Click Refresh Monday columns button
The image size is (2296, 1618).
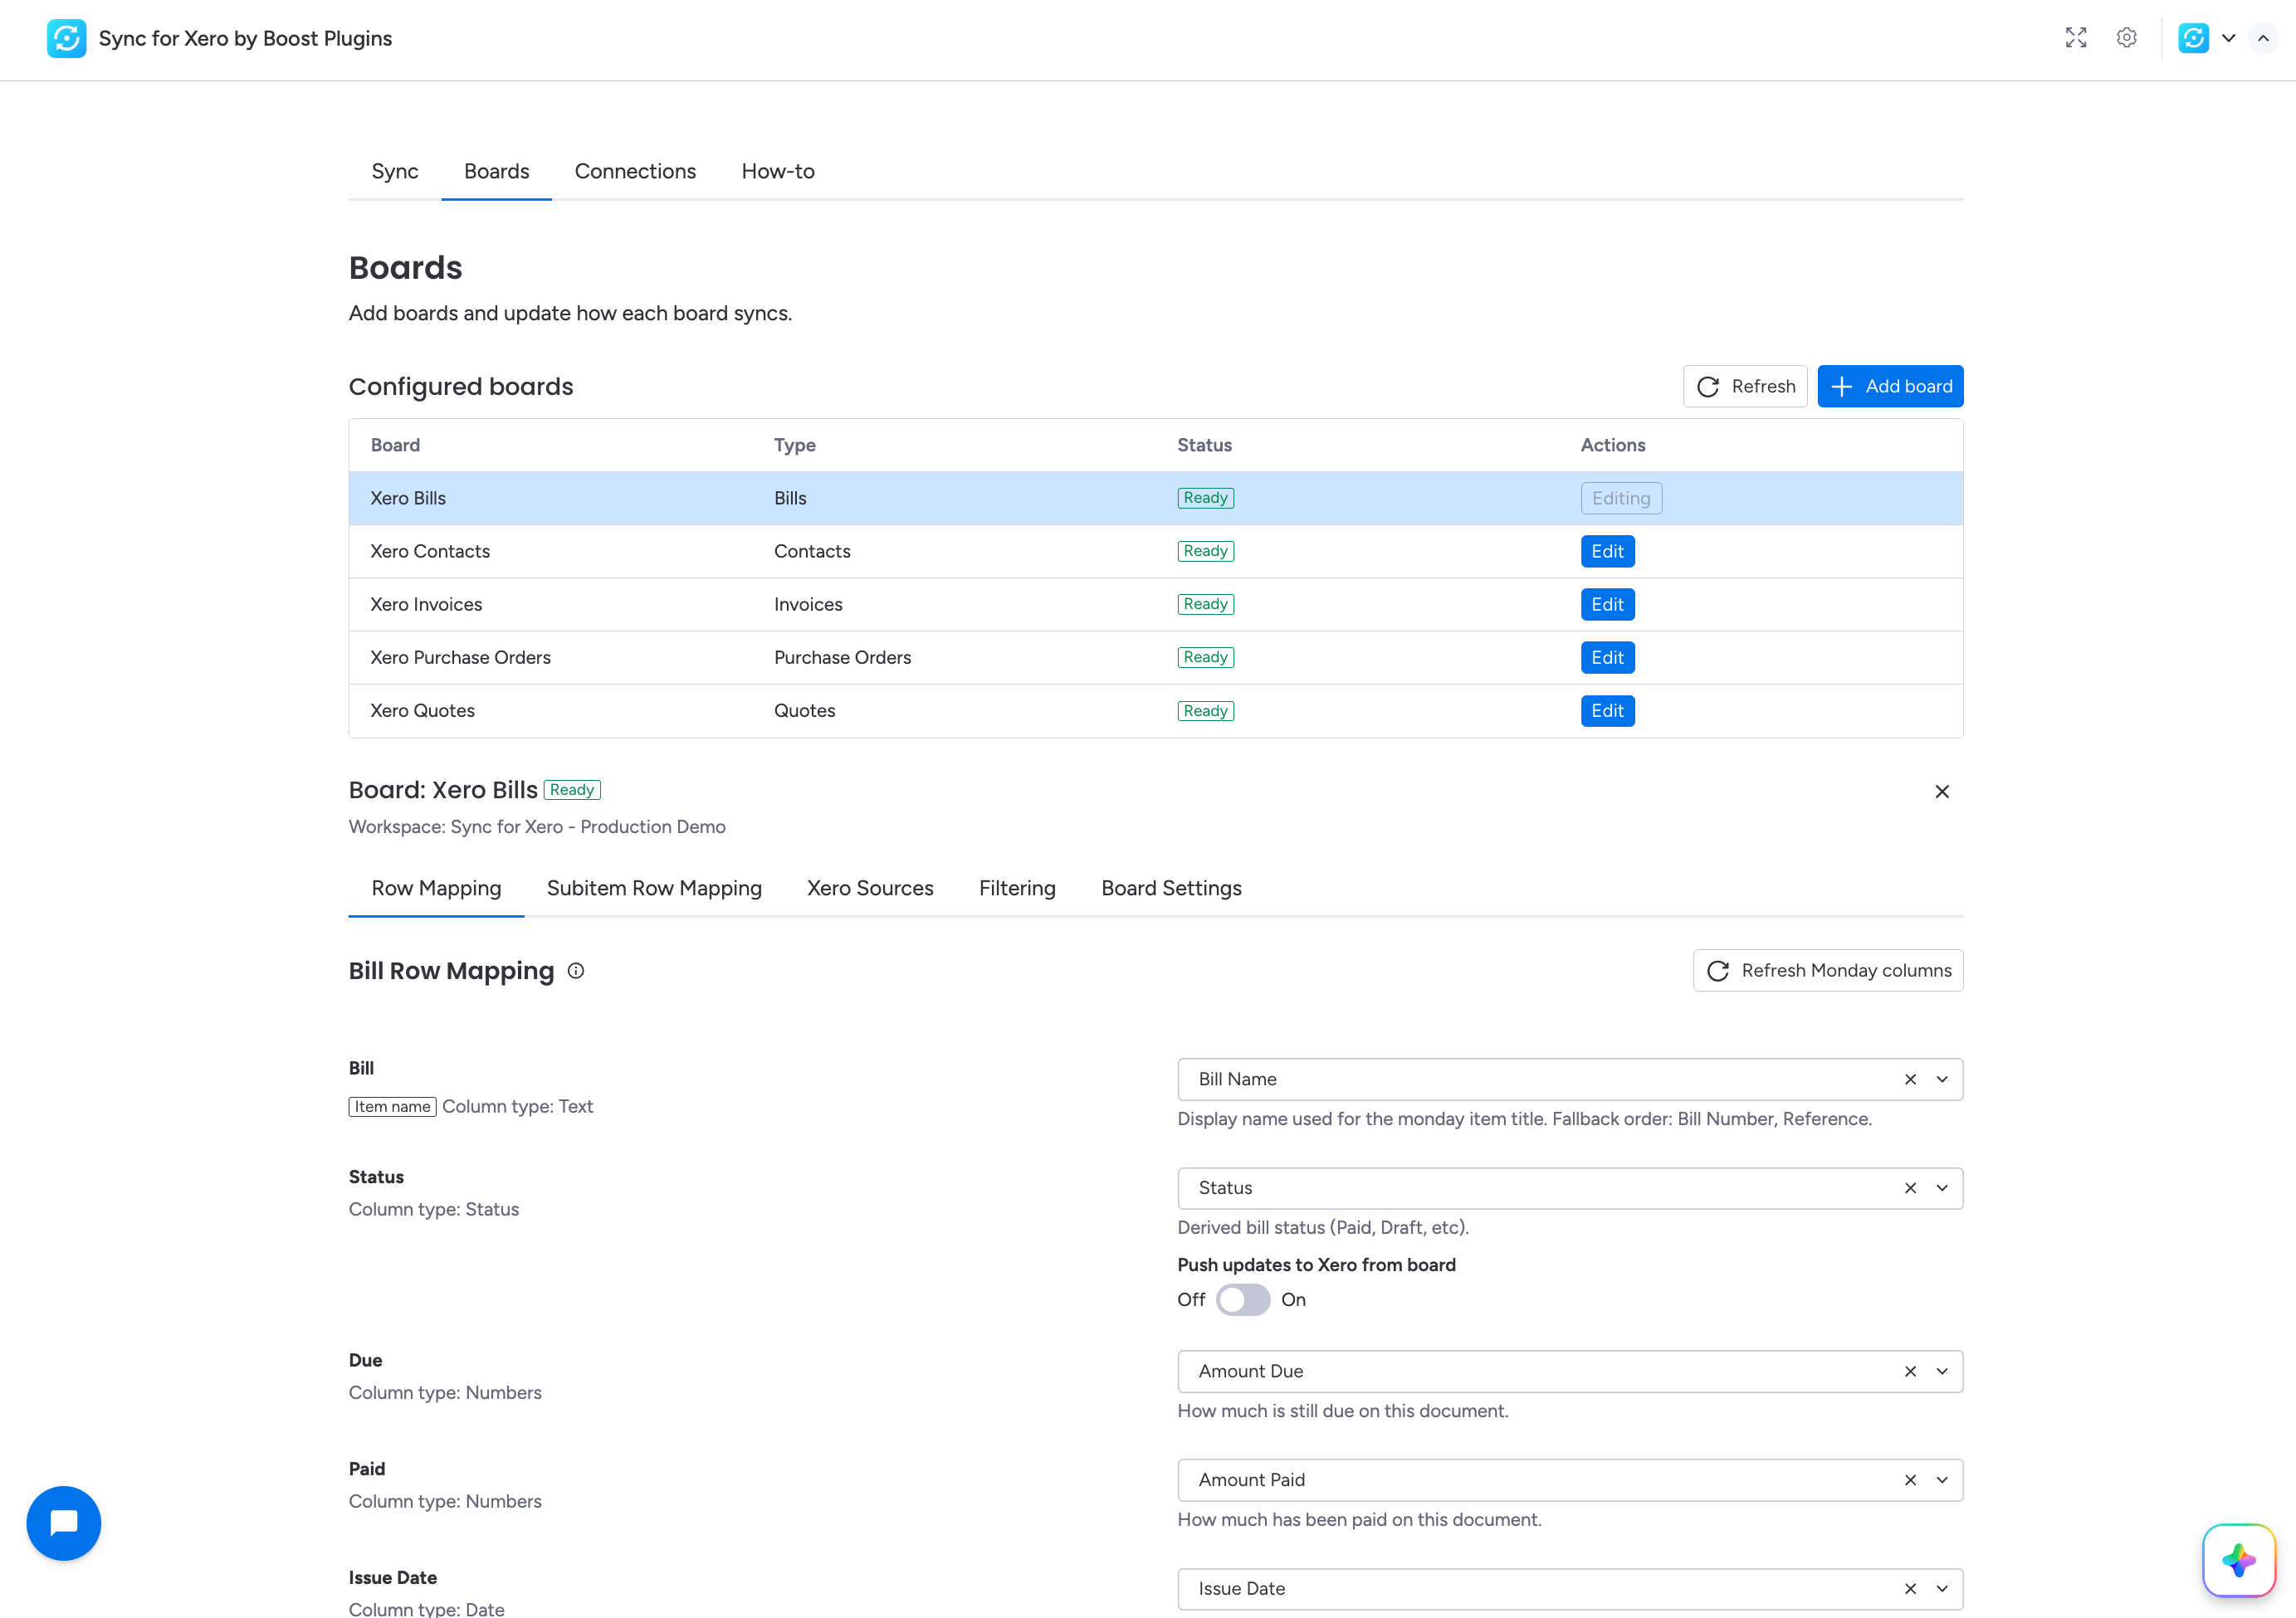tap(1828, 971)
